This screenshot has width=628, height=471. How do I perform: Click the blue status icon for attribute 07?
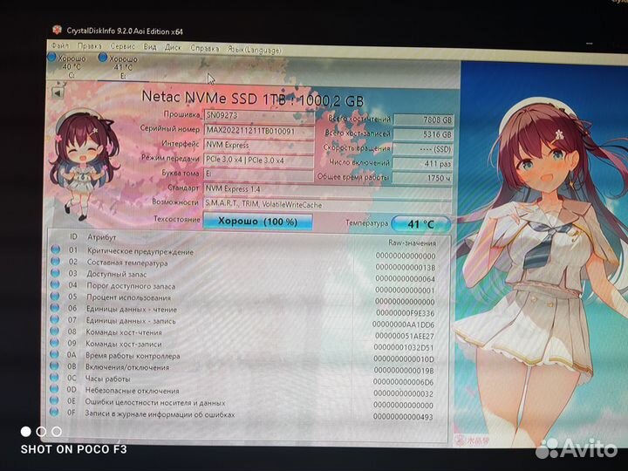tap(55, 319)
